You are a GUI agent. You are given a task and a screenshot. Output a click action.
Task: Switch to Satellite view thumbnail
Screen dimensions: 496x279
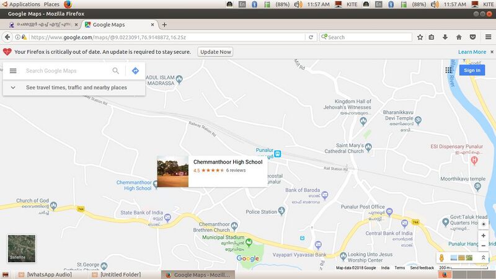click(22, 249)
